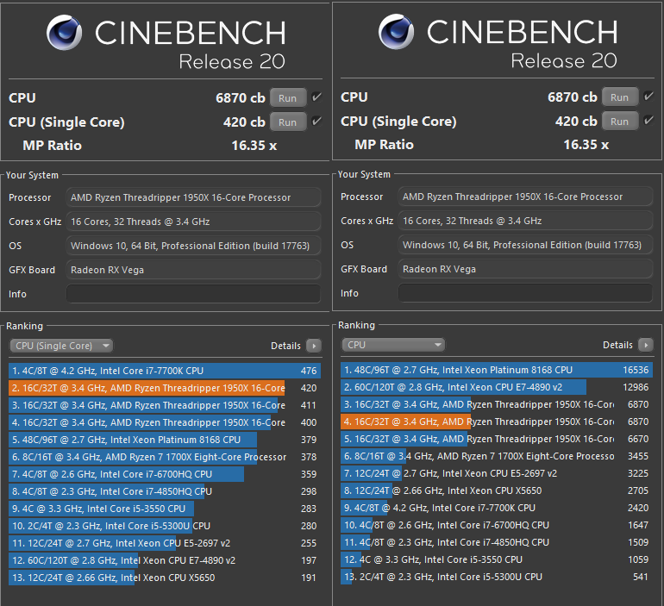Select Core i5-5300U row scoring 280
Image resolution: width=664 pixels, height=606 pixels.
(x=165, y=526)
